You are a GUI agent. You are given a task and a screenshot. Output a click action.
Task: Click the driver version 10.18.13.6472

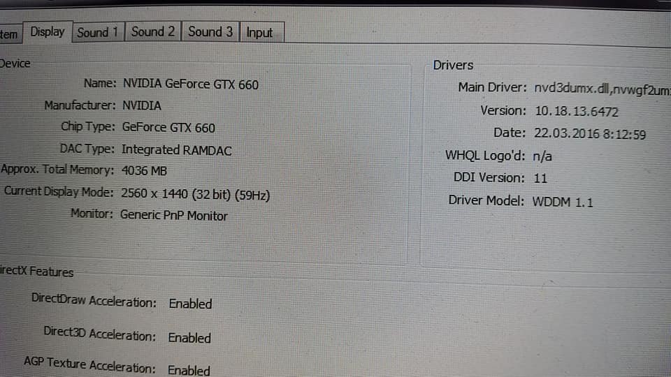click(577, 112)
